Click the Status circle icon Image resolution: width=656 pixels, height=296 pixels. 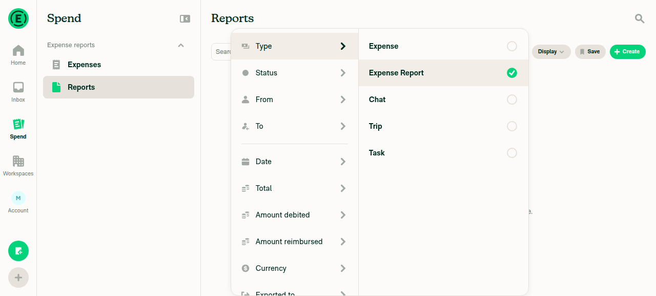coord(245,73)
